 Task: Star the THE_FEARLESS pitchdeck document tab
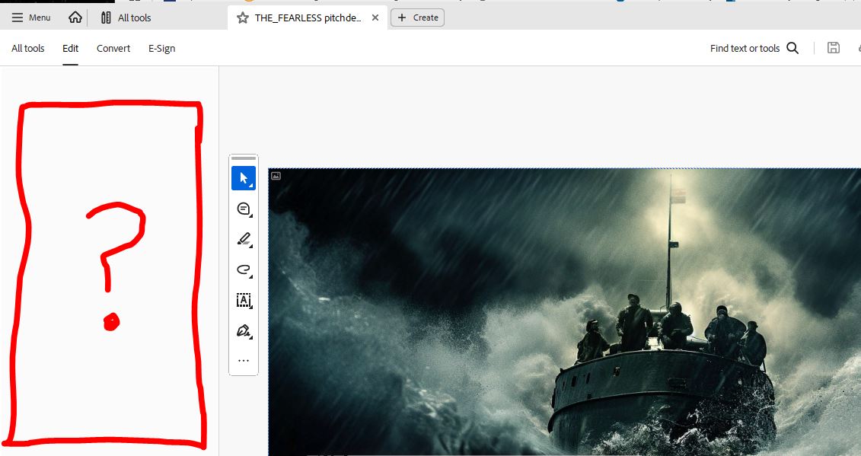tap(243, 18)
